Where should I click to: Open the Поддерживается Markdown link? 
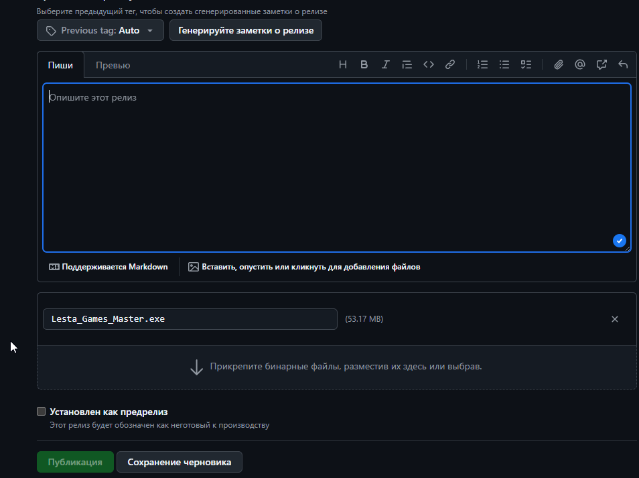(x=109, y=267)
